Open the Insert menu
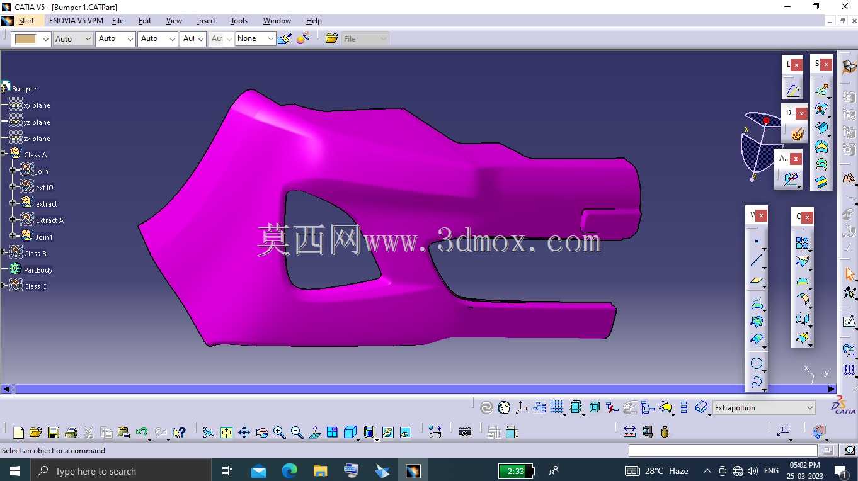This screenshot has width=858, height=481. [x=206, y=21]
